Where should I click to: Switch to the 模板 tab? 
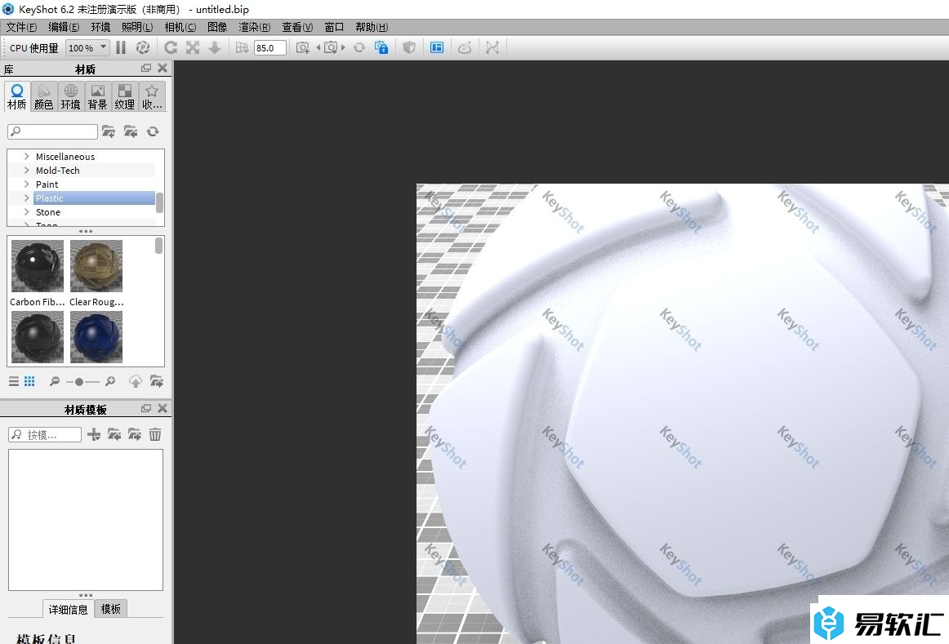click(x=111, y=609)
